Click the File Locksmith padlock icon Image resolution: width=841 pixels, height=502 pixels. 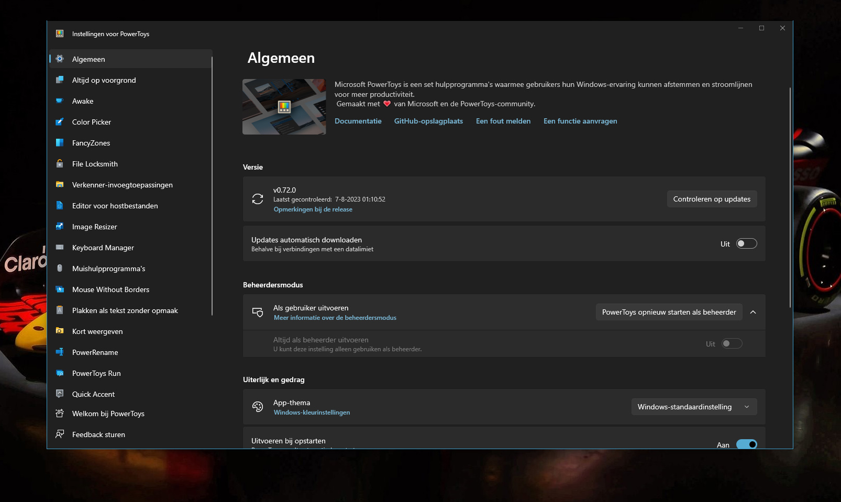click(60, 164)
